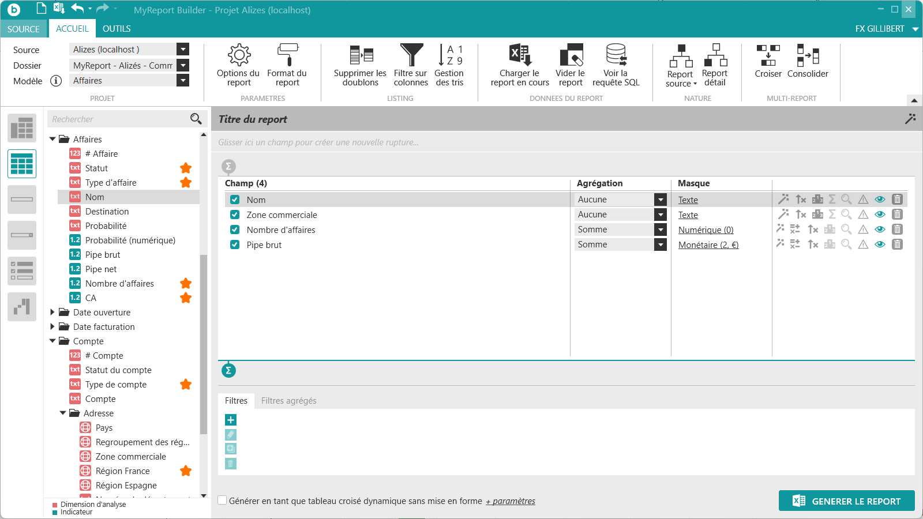Switch to the OUTILS ribbon tab
The height and width of the screenshot is (519, 923).
(x=117, y=29)
